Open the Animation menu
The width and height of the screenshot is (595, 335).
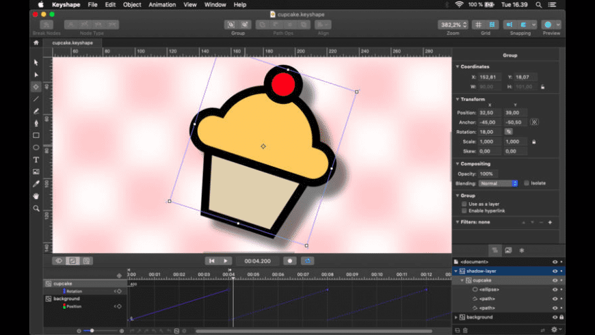tap(162, 5)
